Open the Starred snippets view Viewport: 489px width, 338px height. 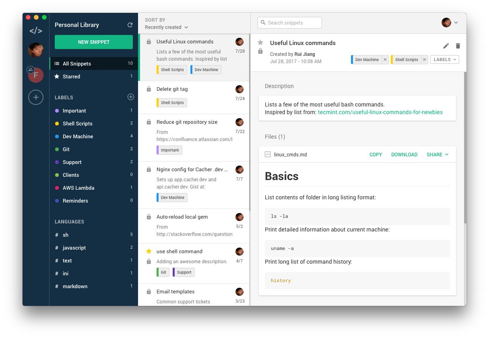coord(72,76)
